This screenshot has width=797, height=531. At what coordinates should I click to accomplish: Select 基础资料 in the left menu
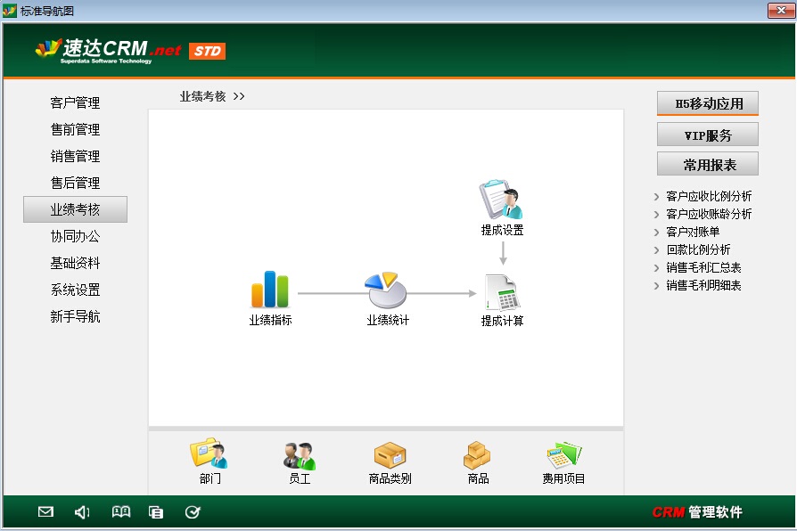pyautogui.click(x=75, y=263)
